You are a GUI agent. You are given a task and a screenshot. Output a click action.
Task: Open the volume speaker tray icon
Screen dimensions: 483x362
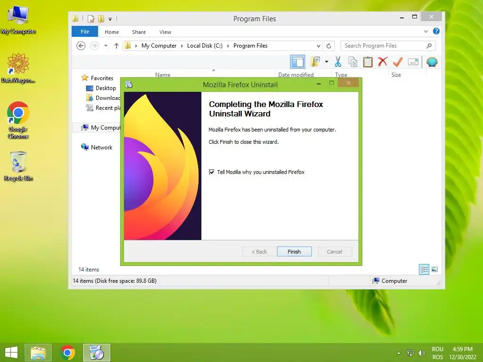421,353
